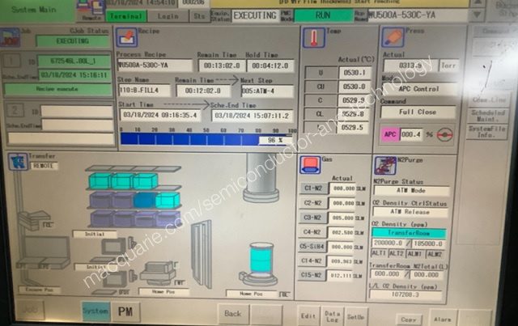The width and height of the screenshot is (518, 326).
Task: Click the Login button
Action: click(168, 15)
